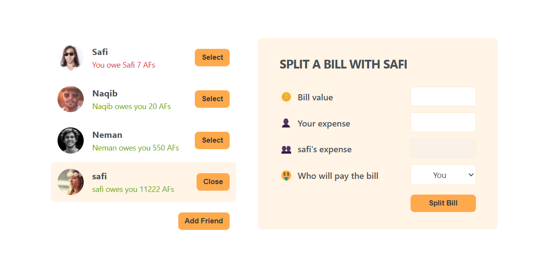Click the two-people icon beside safi's expense
The width and height of the screenshot is (550, 260).
pyautogui.click(x=286, y=150)
